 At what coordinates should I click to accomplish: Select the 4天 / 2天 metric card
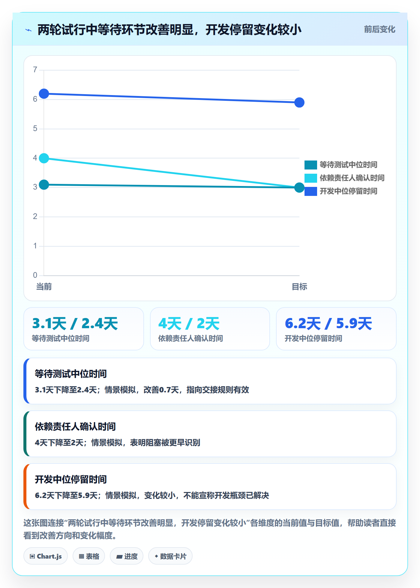[x=210, y=329]
